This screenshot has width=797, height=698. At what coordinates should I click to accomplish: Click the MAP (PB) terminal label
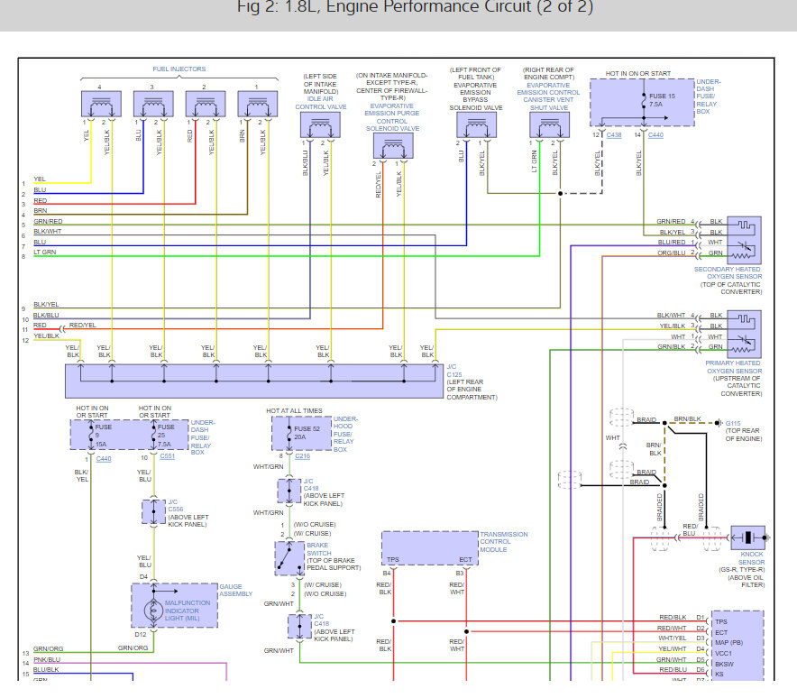(x=728, y=643)
